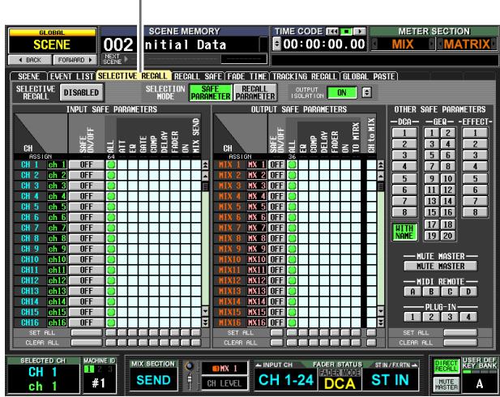Toggle safe OFF button for CH 1
Screen dimensions: 500x397
point(87,164)
